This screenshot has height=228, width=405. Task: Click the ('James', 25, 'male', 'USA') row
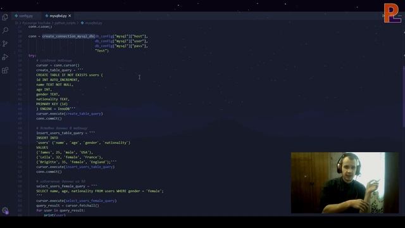[x=65, y=152]
